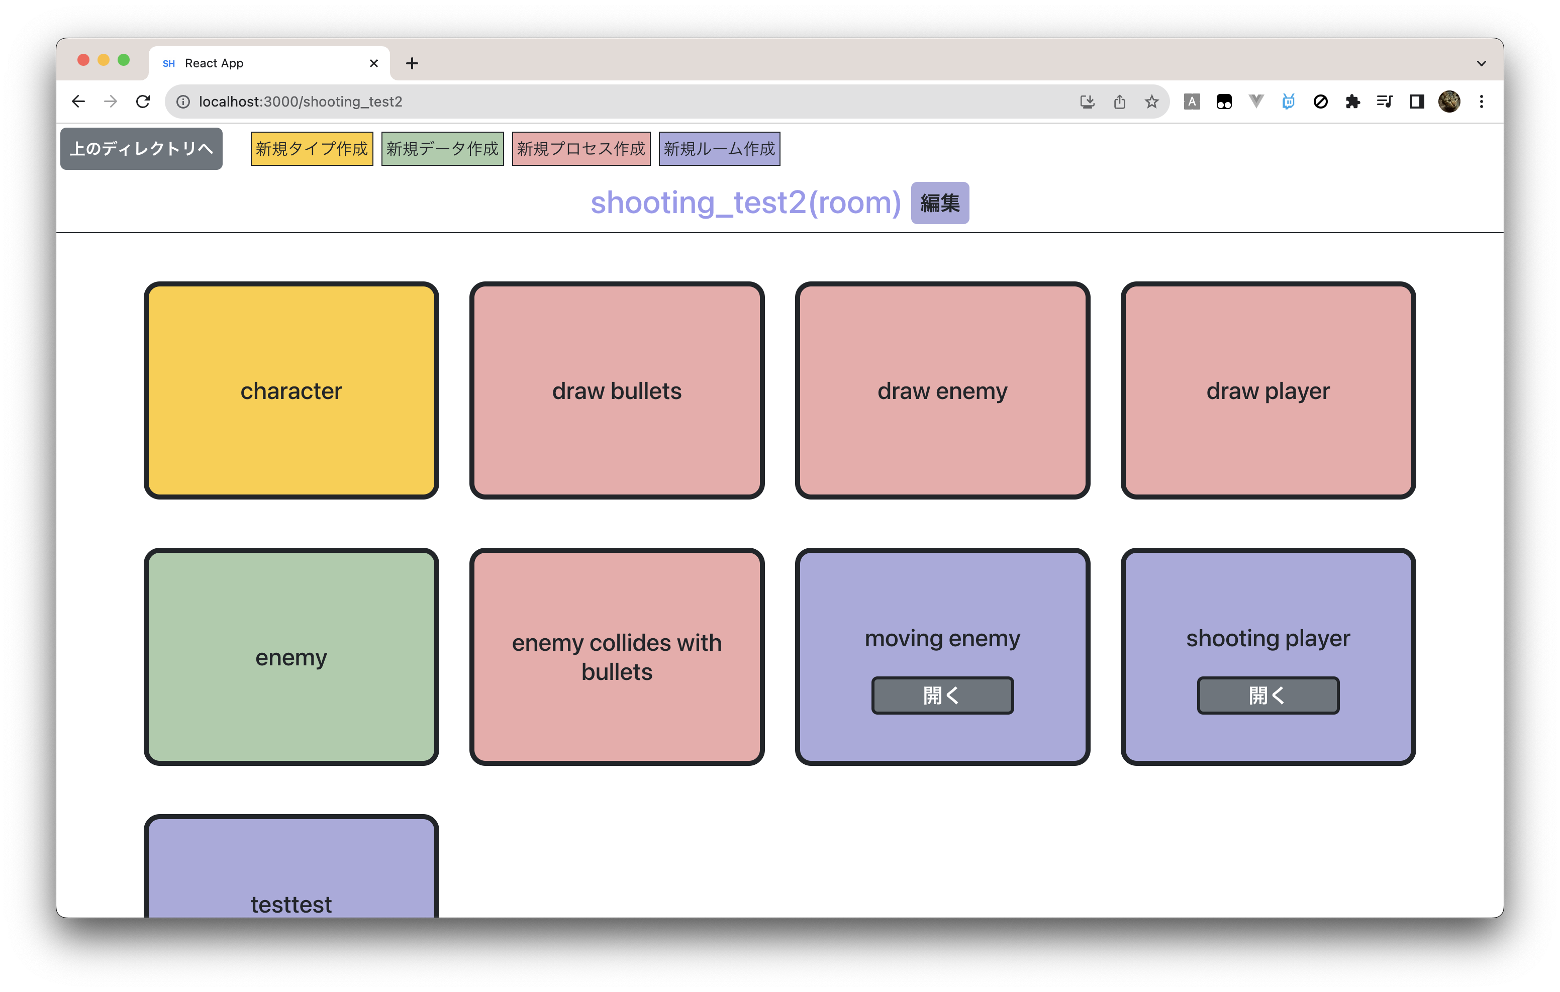The width and height of the screenshot is (1560, 992).
Task: Click the 編集 button beside the room title
Action: click(939, 204)
